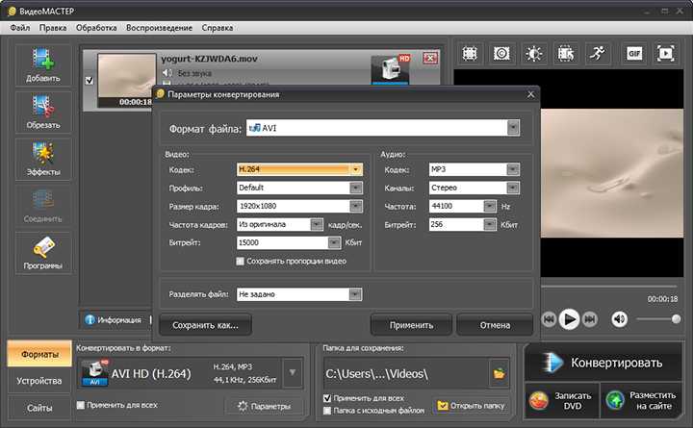The height and width of the screenshot is (428, 693).
Task: Expand the video Кодек H.264 dropdown
Action: pyautogui.click(x=356, y=169)
